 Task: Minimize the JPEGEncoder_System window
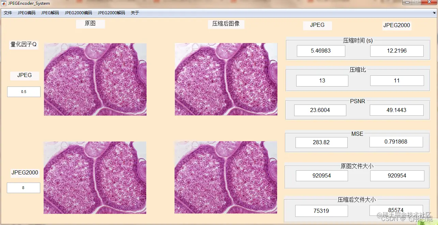point(407,2)
